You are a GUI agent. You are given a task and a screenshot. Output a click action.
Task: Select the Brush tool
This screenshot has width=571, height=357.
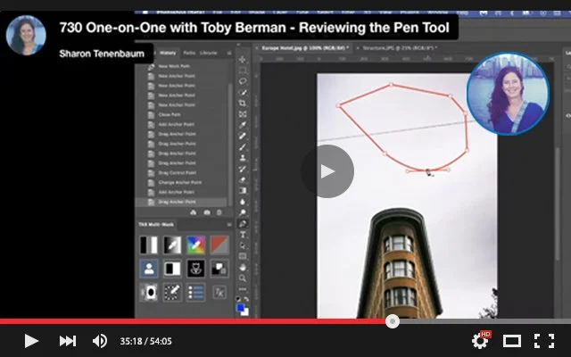pos(243,146)
